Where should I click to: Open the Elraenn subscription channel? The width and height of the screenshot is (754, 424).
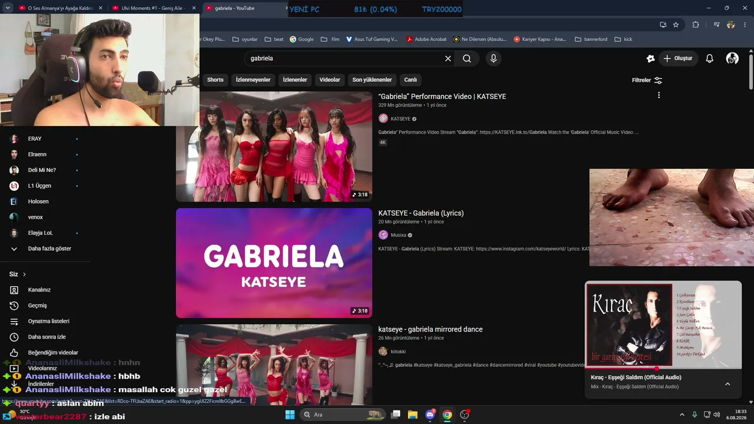pos(37,154)
